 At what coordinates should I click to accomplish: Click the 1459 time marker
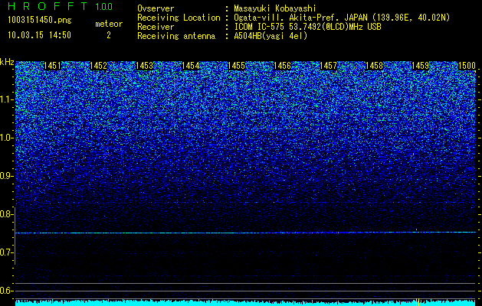click(420, 66)
